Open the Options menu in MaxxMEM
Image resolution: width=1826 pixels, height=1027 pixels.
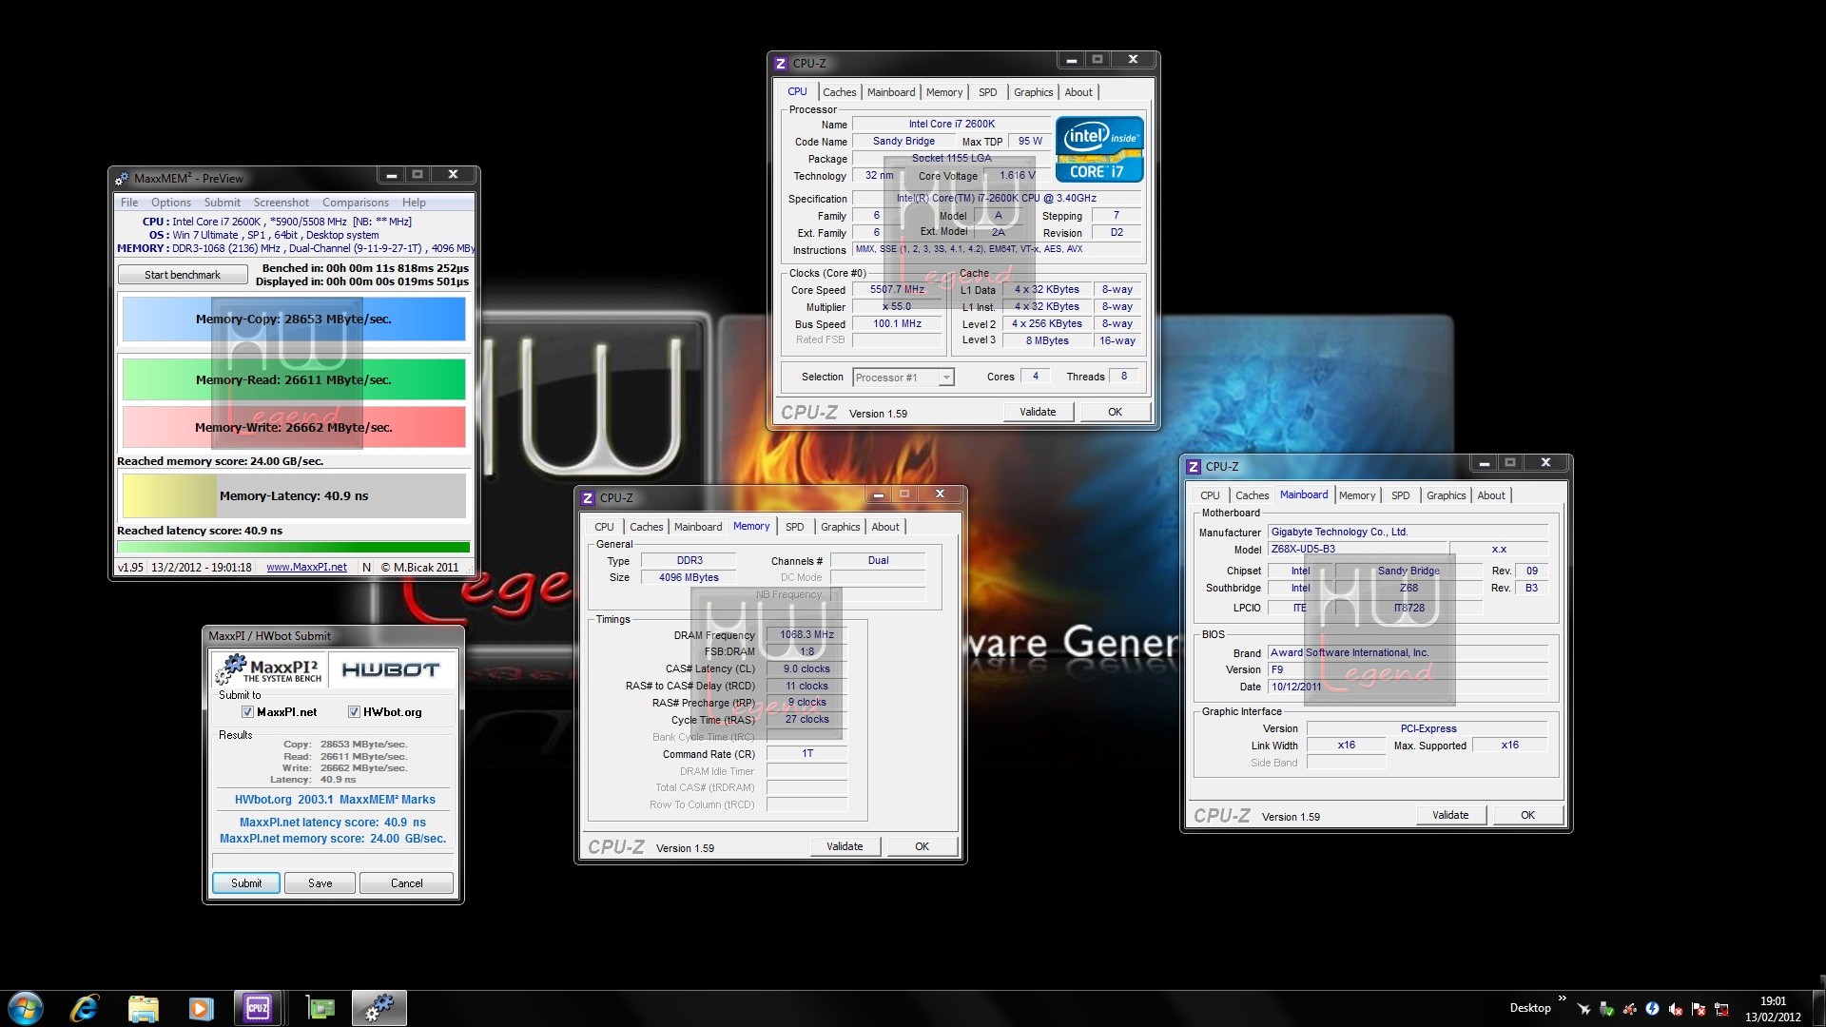(x=171, y=203)
